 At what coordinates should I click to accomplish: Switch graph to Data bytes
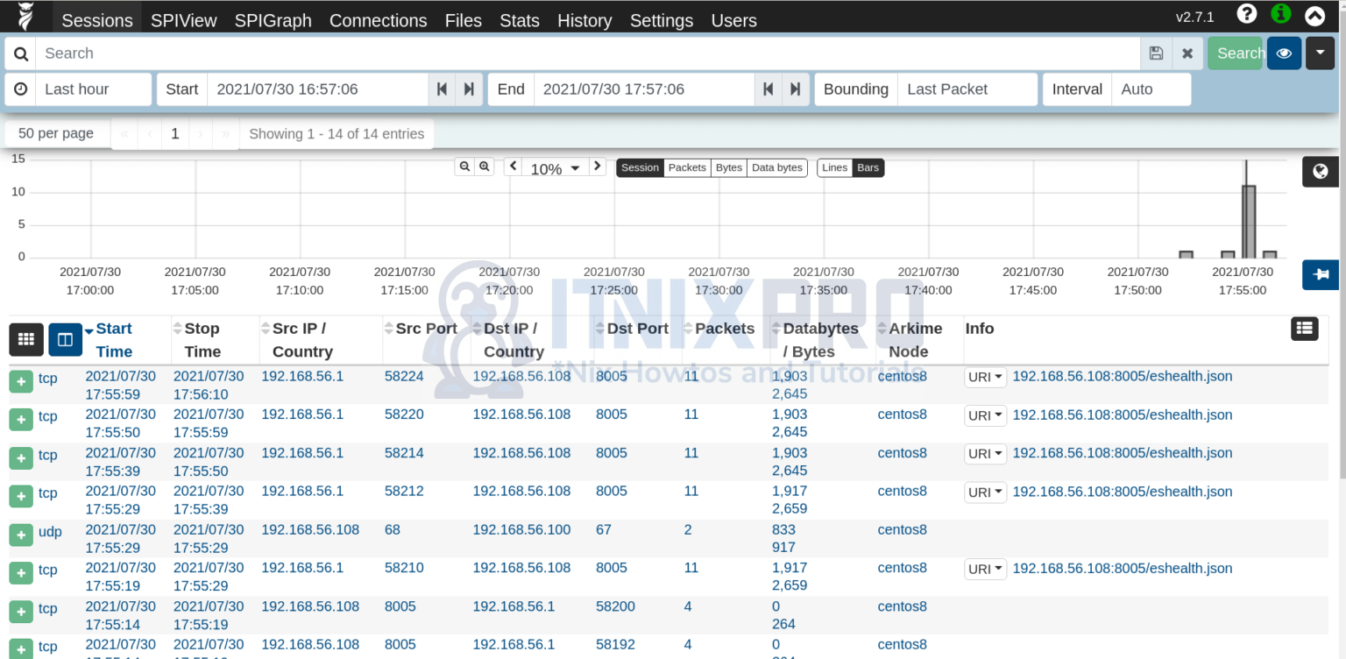(777, 167)
